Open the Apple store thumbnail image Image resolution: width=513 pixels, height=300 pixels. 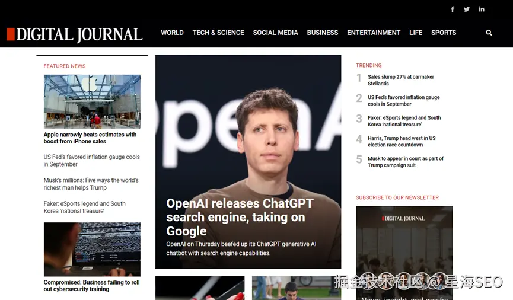(92, 101)
